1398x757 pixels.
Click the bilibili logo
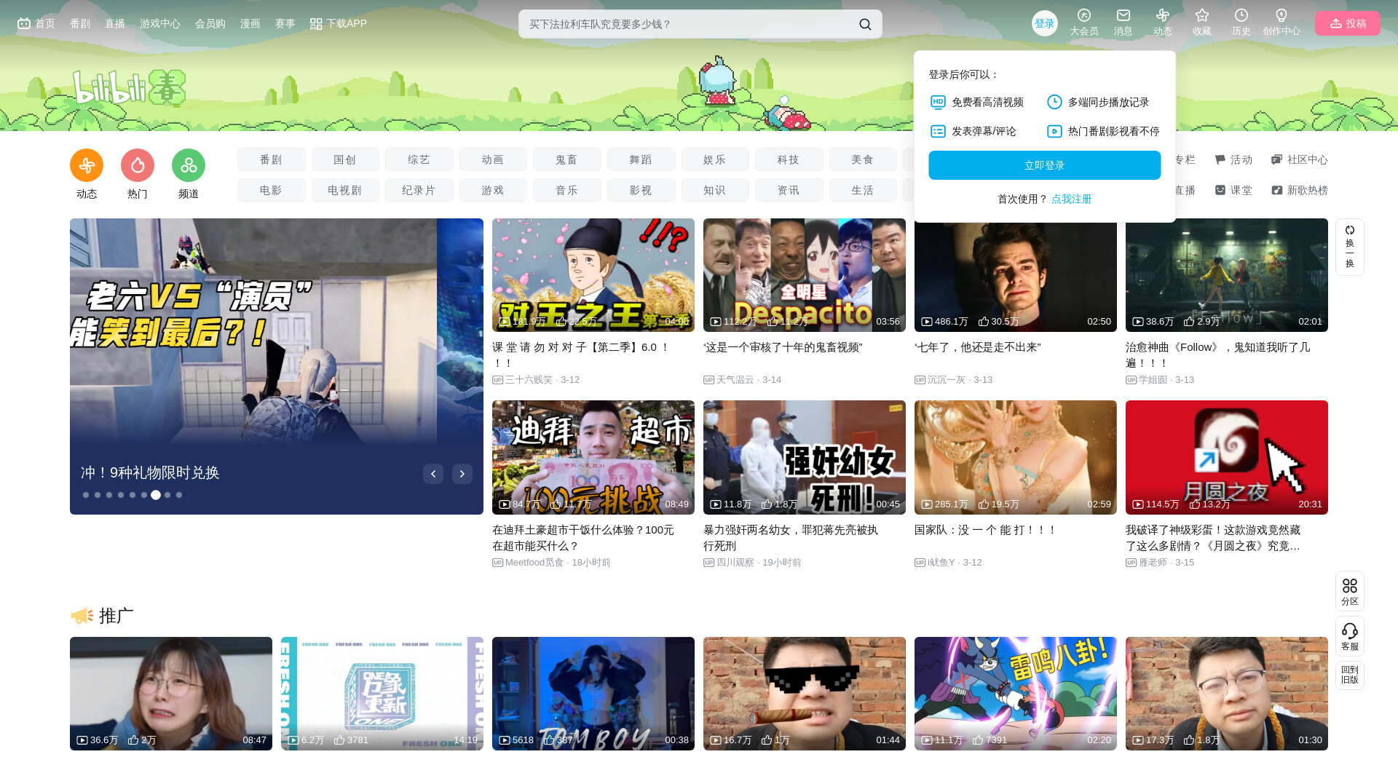click(x=129, y=88)
